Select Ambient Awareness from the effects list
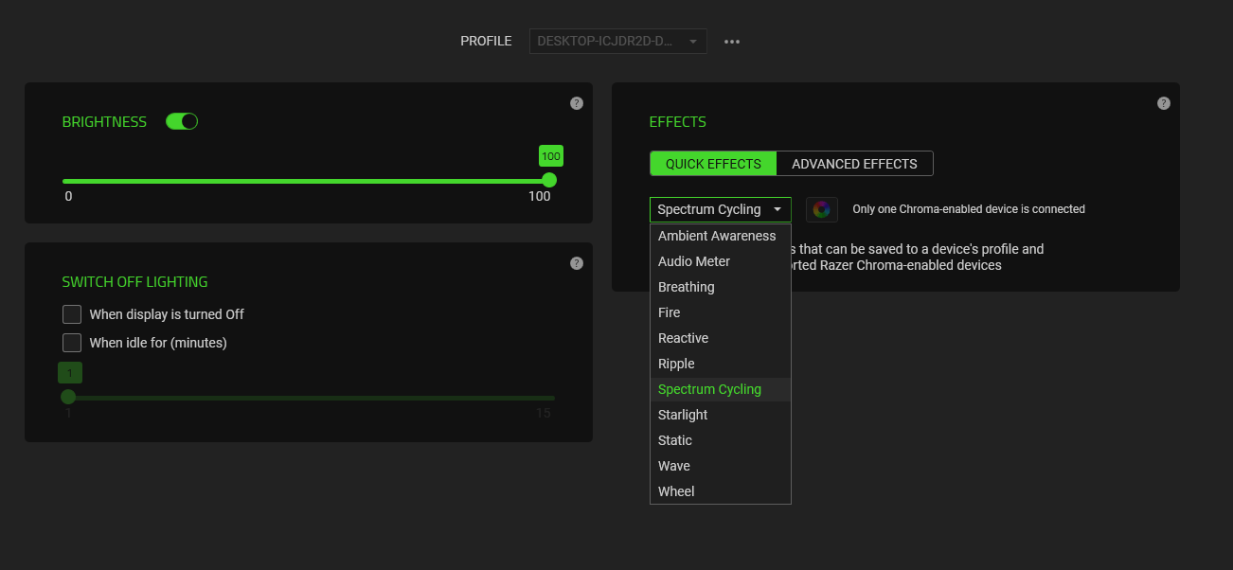Image resolution: width=1233 pixels, height=570 pixels. click(717, 236)
